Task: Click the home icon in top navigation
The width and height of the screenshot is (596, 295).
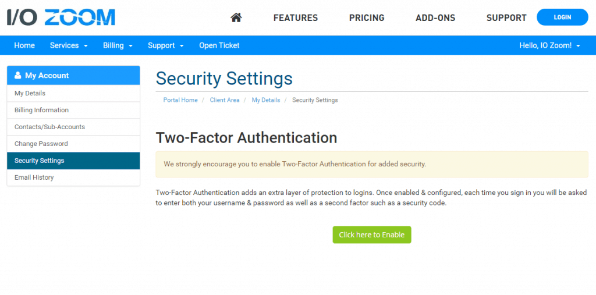Action: [x=236, y=17]
